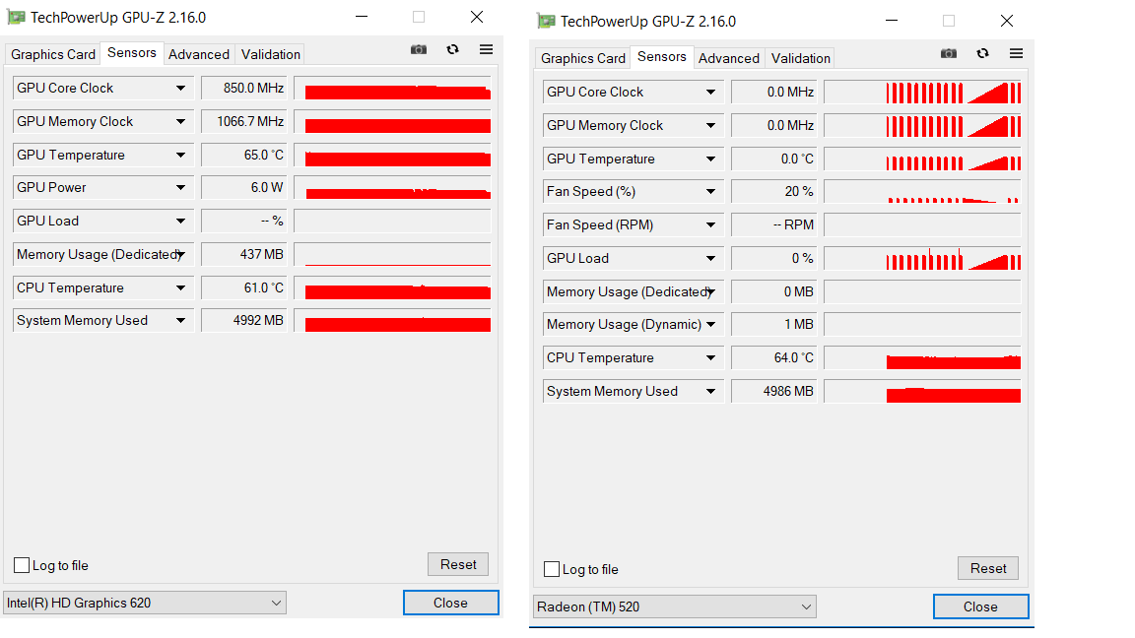
Task: Click GPU-Z app icon in right window title bar
Action: (546, 21)
